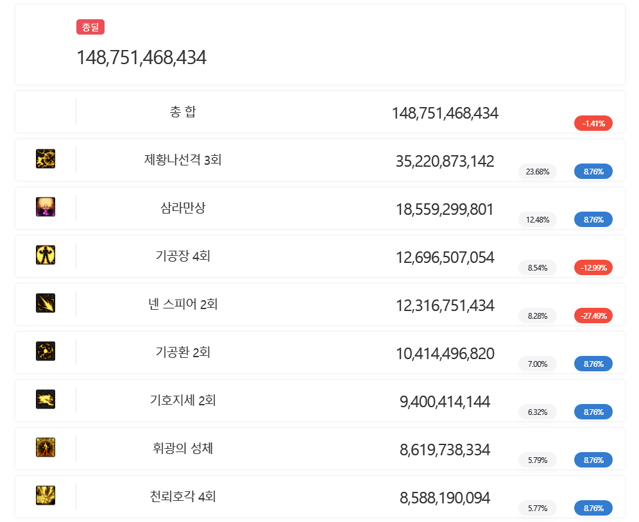Viewport: 639px width, 522px height.
Task: Open the 휘광의 성체 skill icon
Action: [x=46, y=448]
